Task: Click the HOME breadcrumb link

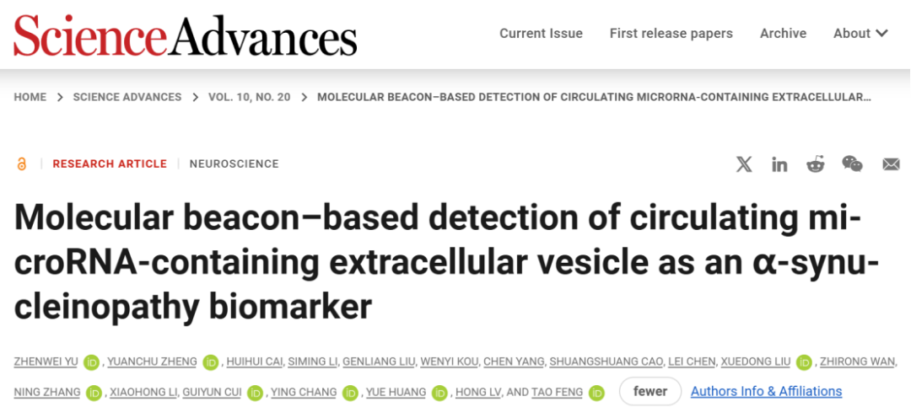Action: tap(30, 98)
